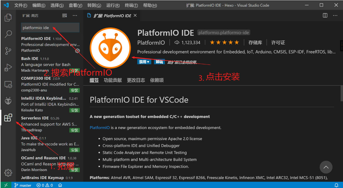Select Bash IDE in extension list
This screenshot has width=343, height=188.
click(x=50, y=64)
